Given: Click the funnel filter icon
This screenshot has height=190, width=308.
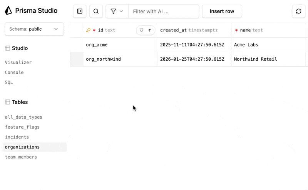Looking at the screenshot, I should coord(113,12).
